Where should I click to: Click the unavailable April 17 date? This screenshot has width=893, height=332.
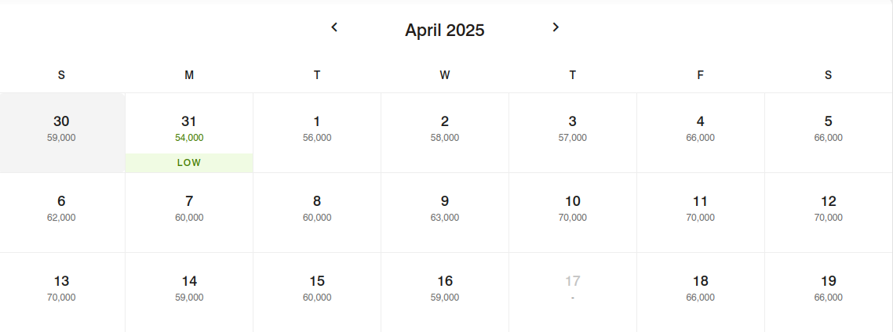click(x=572, y=292)
